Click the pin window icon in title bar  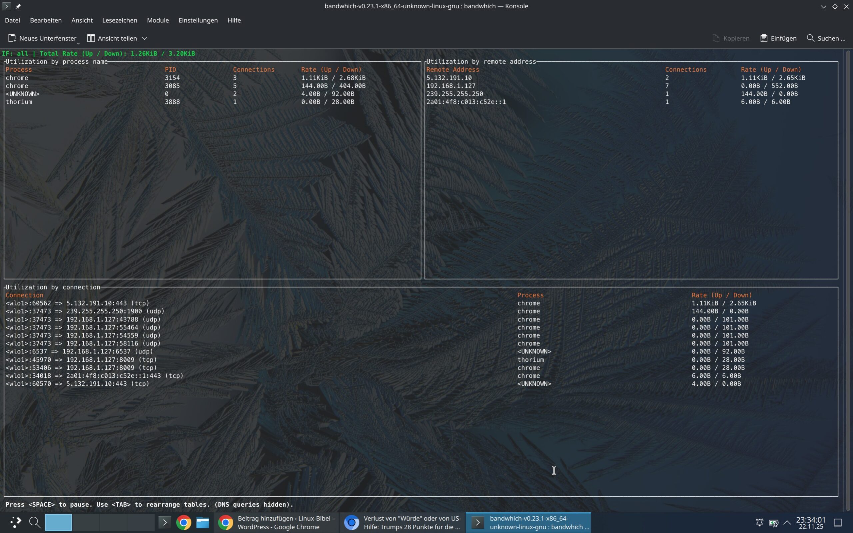[18, 6]
